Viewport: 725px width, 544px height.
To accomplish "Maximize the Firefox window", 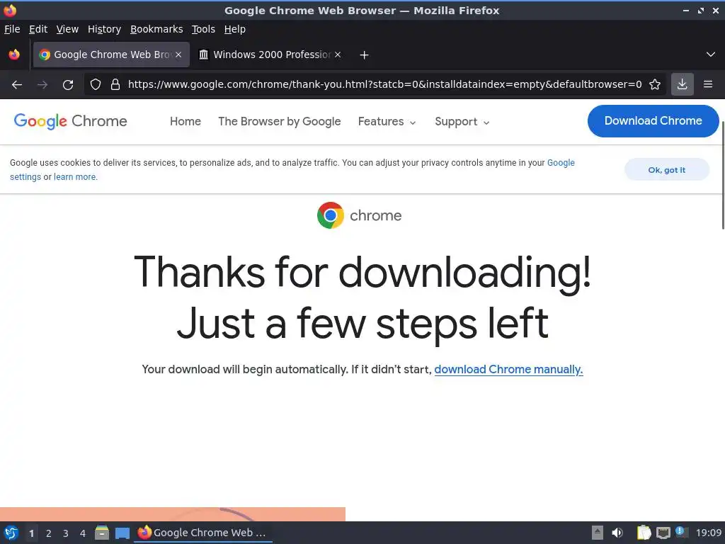I will coord(701,10).
